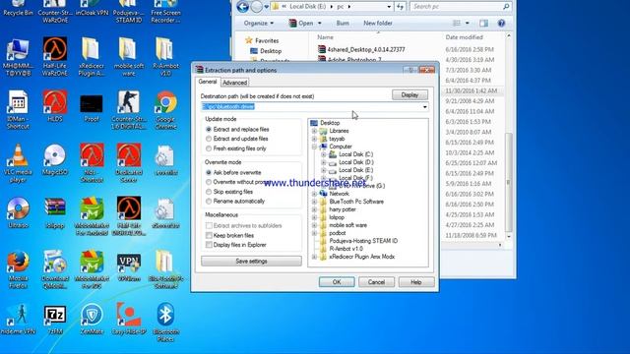Select the lolipop archive desktop icon

[55, 212]
